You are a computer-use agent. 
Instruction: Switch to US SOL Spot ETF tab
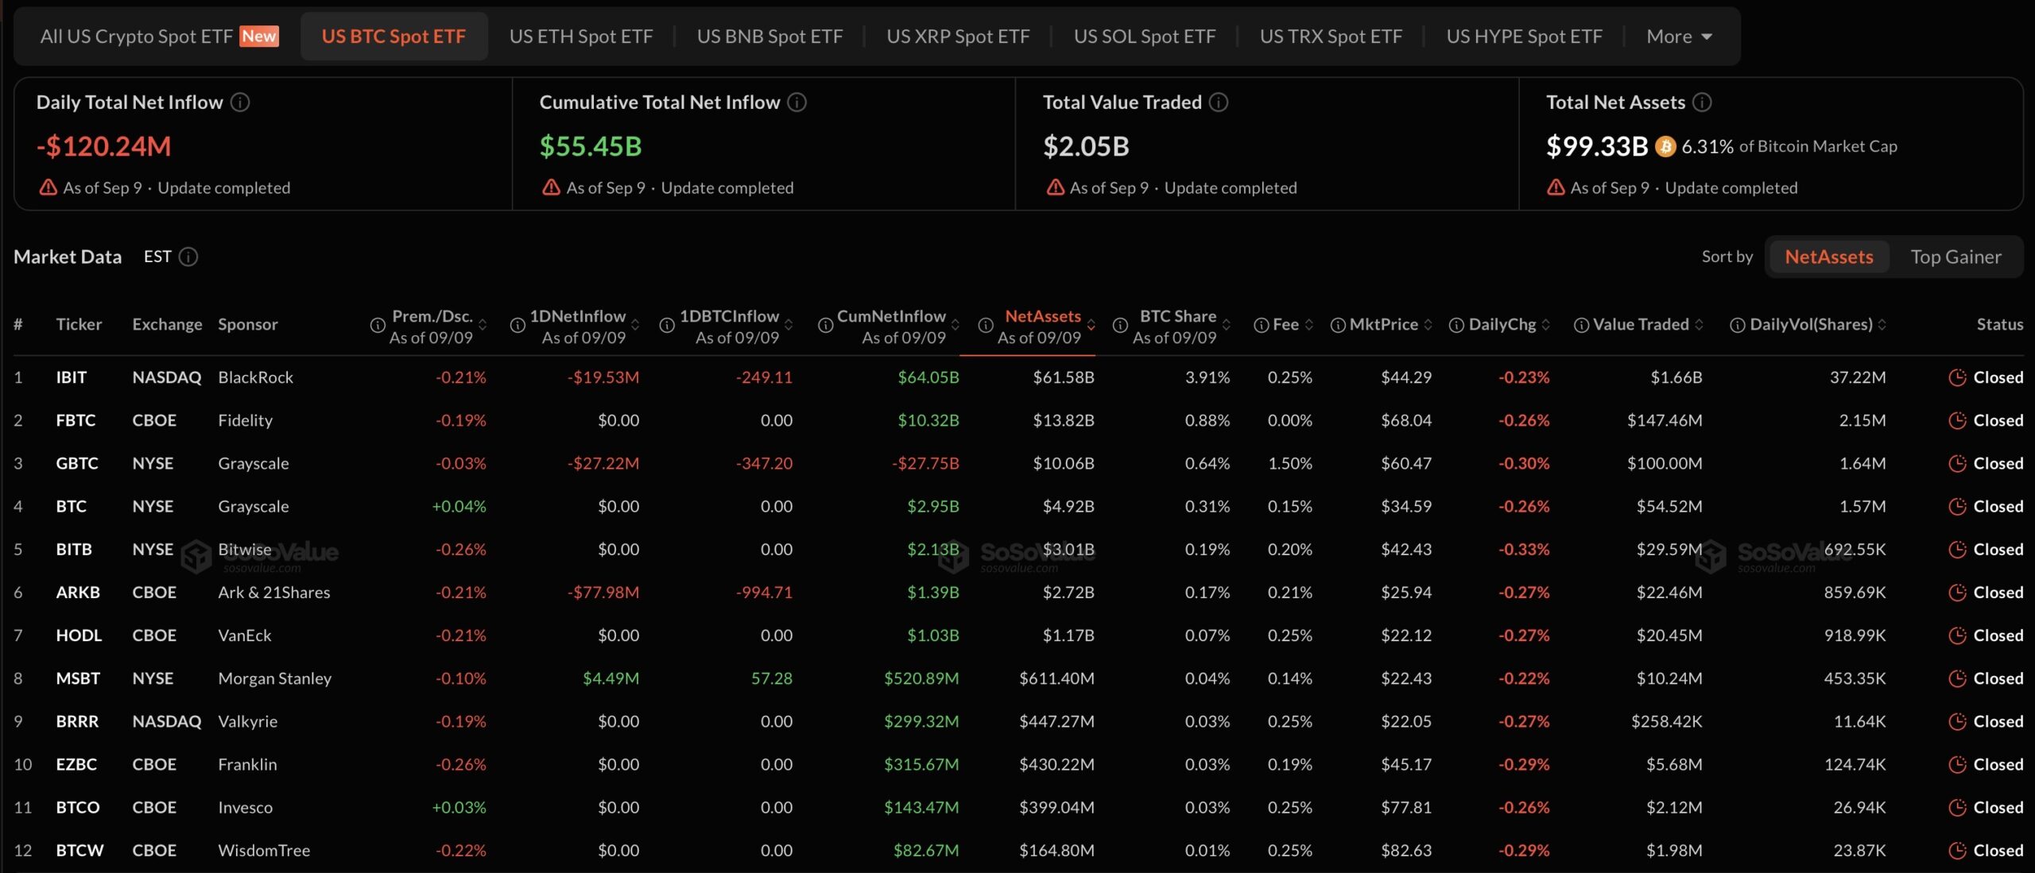1145,37
